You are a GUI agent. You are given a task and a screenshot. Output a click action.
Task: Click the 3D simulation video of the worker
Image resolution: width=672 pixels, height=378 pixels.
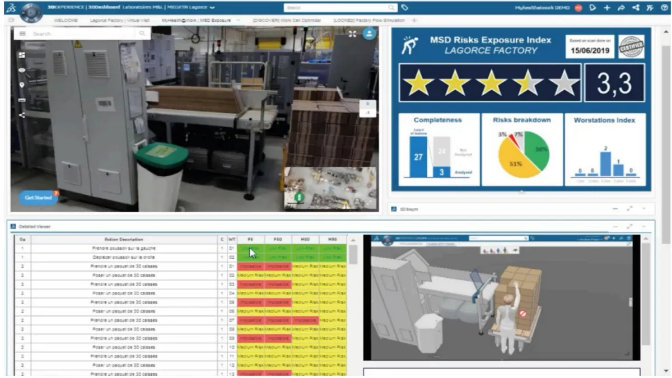point(501,297)
